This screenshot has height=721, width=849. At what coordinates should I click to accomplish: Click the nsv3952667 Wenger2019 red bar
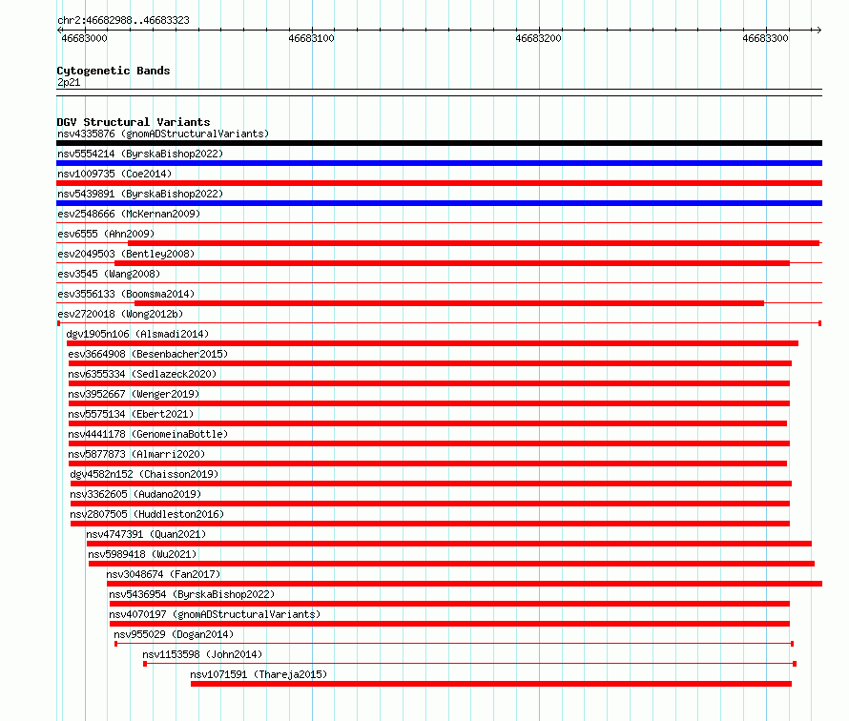pyautogui.click(x=429, y=403)
